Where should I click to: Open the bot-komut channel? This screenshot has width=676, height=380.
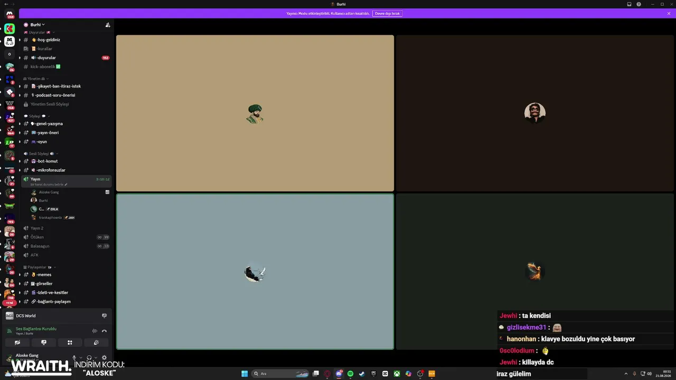point(66,161)
